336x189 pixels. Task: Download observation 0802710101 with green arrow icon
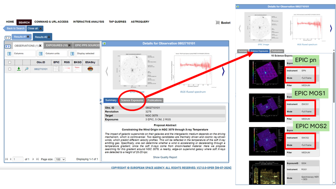[x=19, y=69]
